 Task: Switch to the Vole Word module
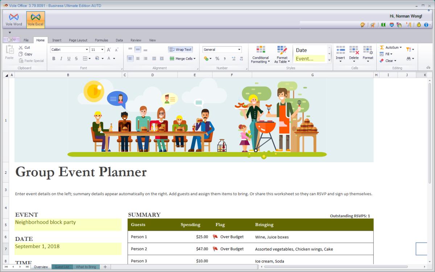tap(13, 19)
